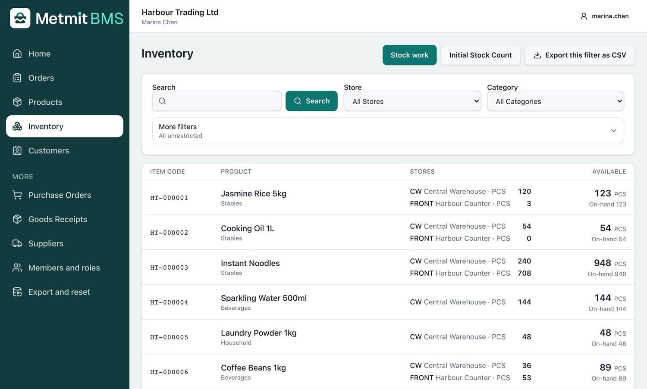Click the Initial Stock Count button
Screen dimensions: 647x389
[481, 55]
